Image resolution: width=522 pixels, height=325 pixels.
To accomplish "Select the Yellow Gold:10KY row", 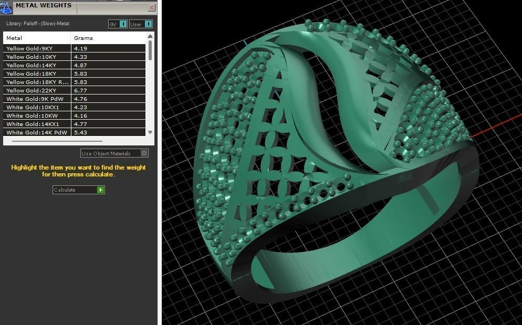I will pos(75,57).
